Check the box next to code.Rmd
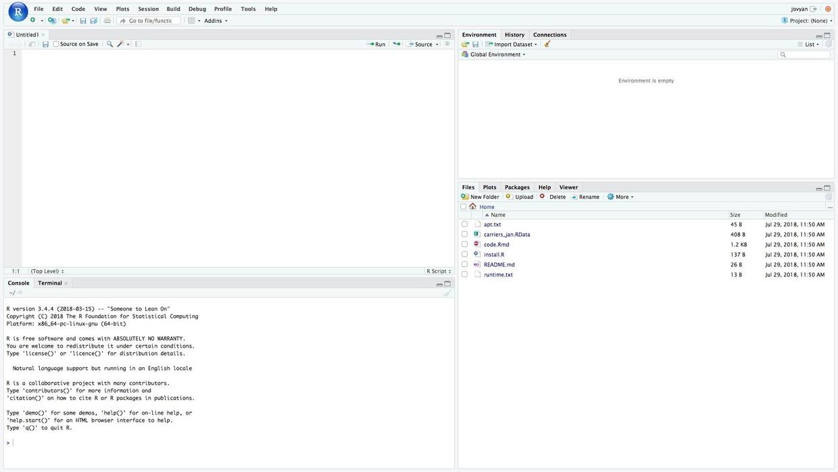Image resolution: width=838 pixels, height=472 pixels. (x=464, y=245)
